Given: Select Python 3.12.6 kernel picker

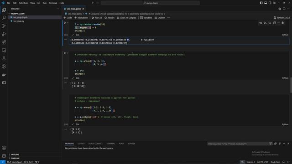Looking at the screenshot, I should pyautogui.click(x=282, y=18).
